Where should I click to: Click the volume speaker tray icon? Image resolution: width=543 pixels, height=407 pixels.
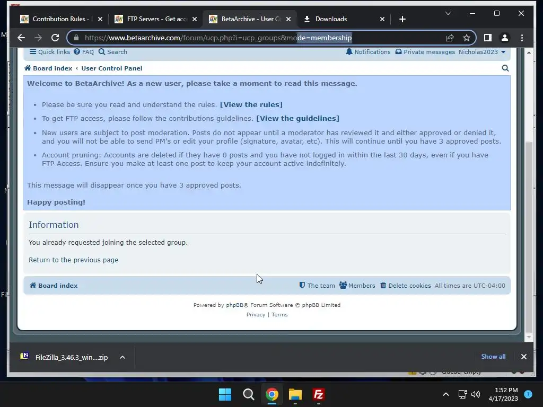476,394
